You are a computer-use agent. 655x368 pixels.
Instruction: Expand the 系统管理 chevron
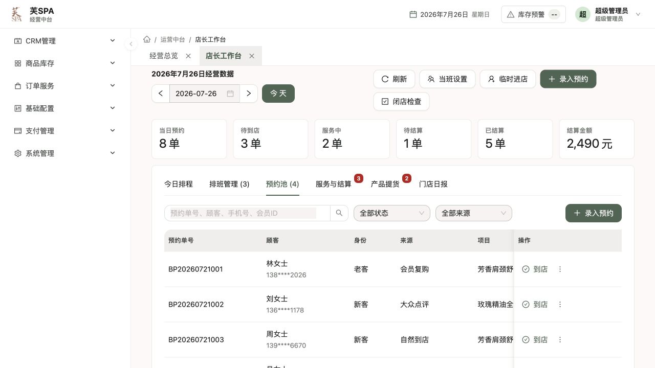(x=113, y=153)
